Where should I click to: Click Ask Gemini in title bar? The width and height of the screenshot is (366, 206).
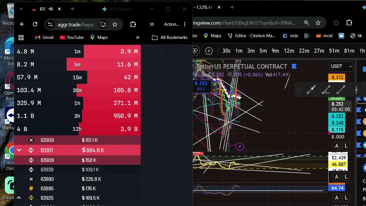coord(118,9)
